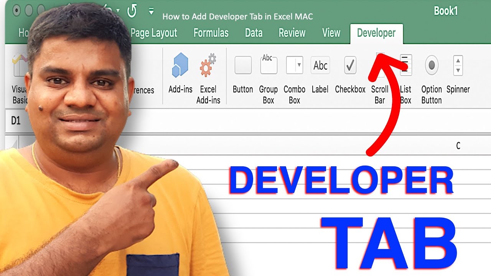Insert a Button form control

[243, 66]
